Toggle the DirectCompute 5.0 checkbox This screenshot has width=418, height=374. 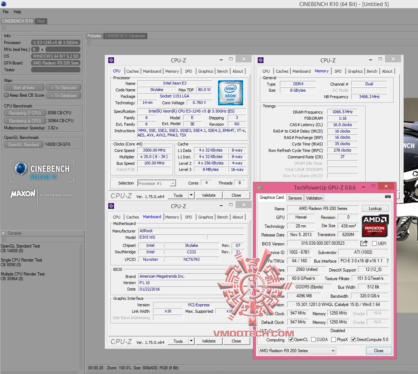point(353,339)
